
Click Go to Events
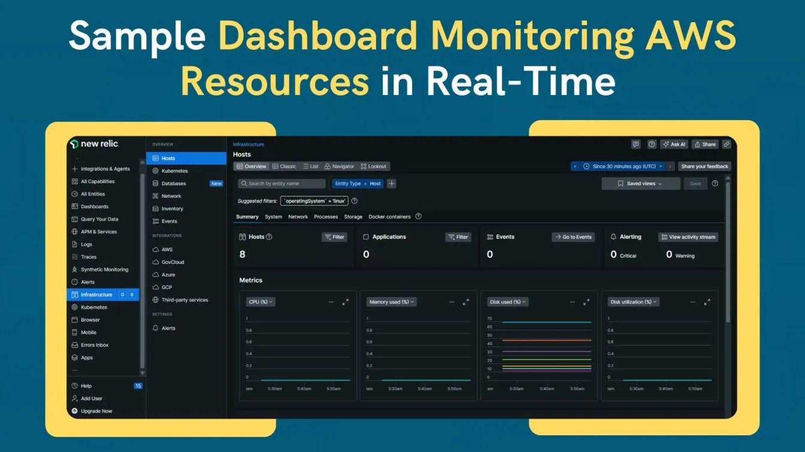click(x=573, y=237)
